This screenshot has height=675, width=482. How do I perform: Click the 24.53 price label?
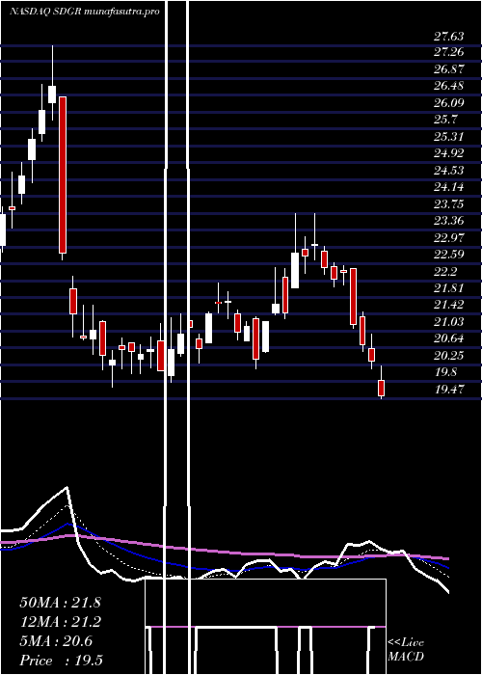coord(449,171)
